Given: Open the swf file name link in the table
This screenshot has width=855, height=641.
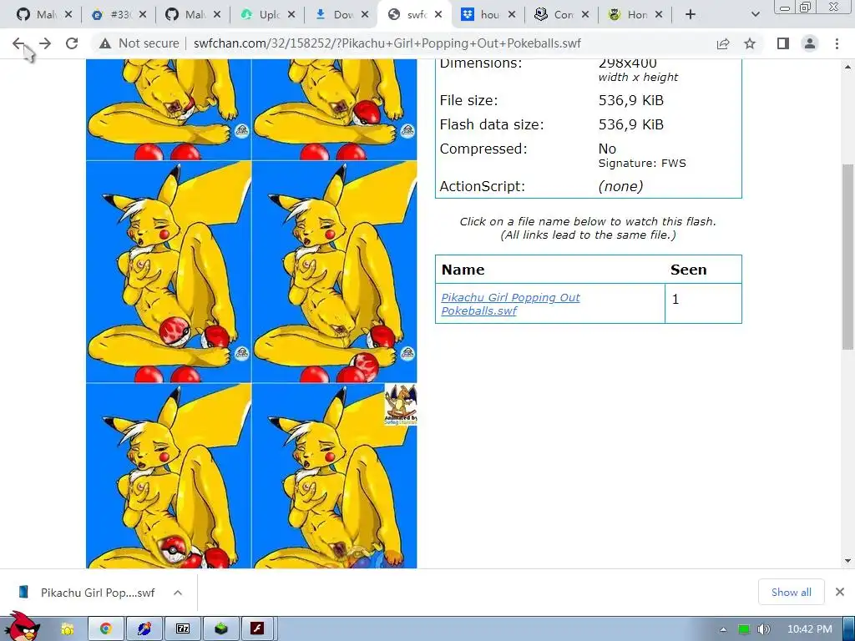Looking at the screenshot, I should [x=510, y=304].
